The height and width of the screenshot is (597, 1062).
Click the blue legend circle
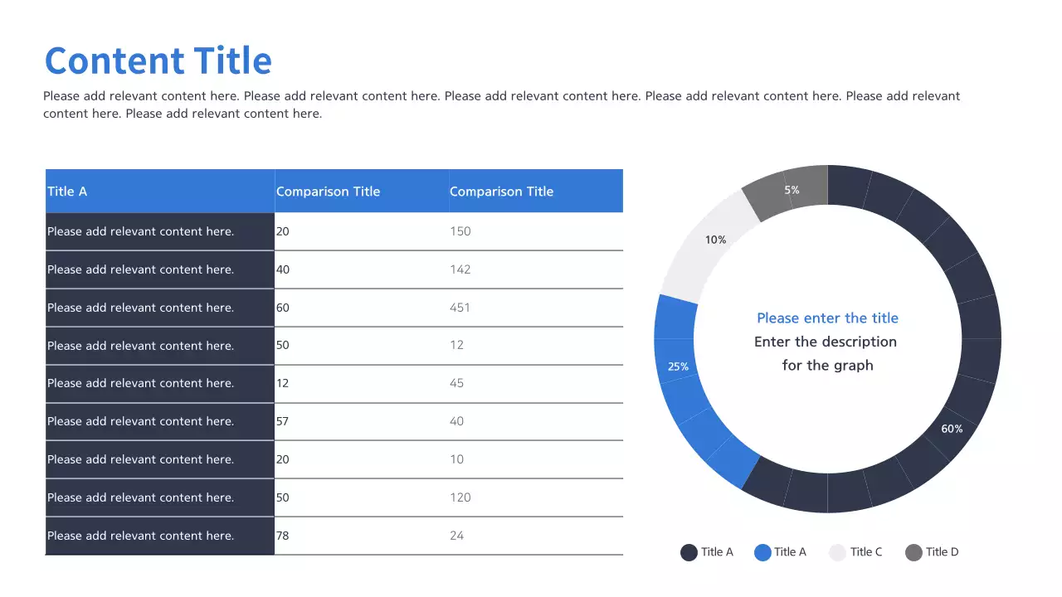coord(762,552)
